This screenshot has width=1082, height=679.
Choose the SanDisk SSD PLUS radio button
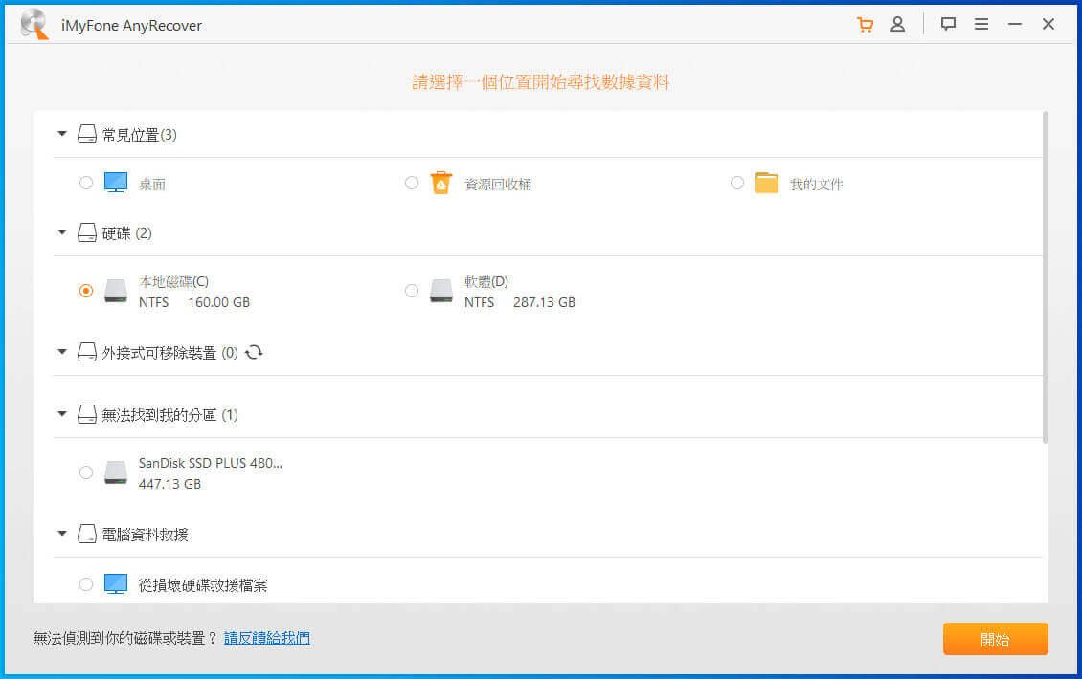[86, 472]
